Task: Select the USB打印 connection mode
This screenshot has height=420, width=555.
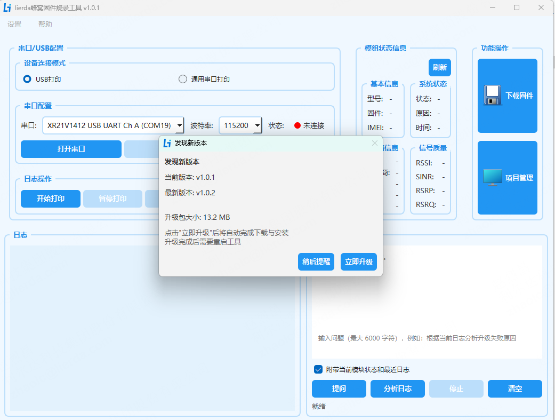Action: [27, 79]
